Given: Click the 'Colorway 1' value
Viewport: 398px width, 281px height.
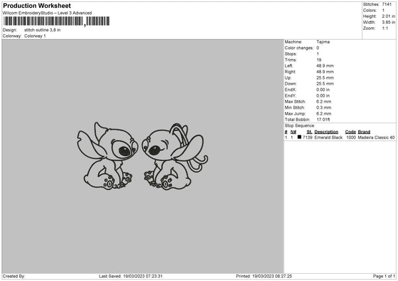Looking at the screenshot, I should click(35, 36).
